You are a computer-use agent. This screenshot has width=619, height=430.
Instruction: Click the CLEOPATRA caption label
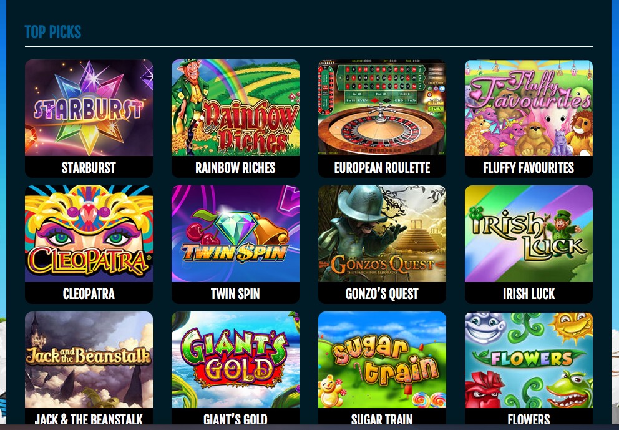pyautogui.click(x=89, y=294)
